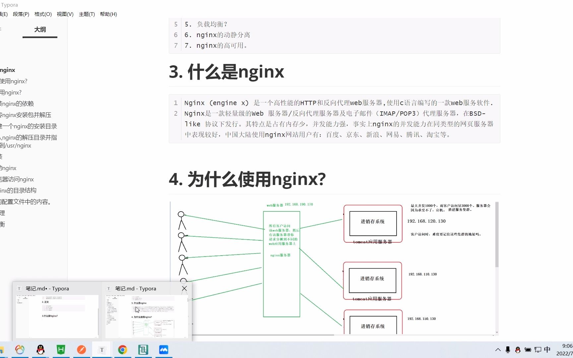Screen dimensions: 573x358
Task: Open Typora from the taskbar
Action: [x=102, y=349]
